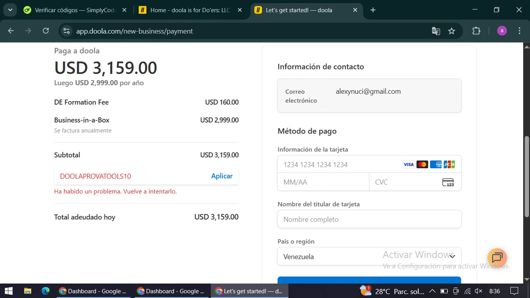Viewport: 530px width, 298px height.
Task: Open the Windows Start menu
Action: tap(8, 291)
